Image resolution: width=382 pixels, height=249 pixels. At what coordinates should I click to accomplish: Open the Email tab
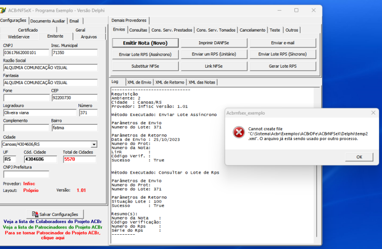74,21
